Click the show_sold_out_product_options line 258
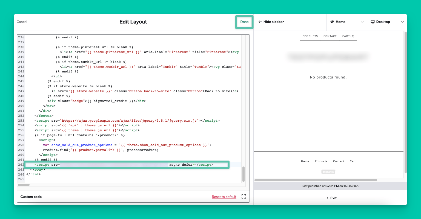421x219 pixels. tap(127, 145)
